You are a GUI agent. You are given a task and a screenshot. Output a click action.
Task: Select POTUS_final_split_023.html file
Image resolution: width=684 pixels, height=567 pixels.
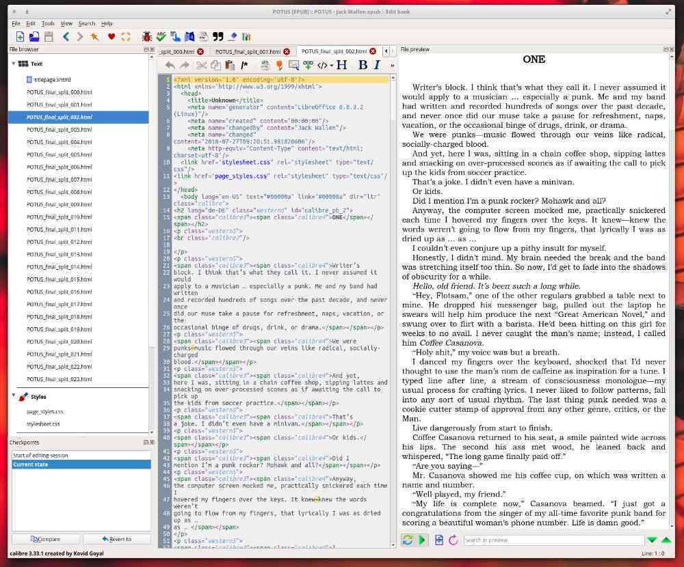60,379
